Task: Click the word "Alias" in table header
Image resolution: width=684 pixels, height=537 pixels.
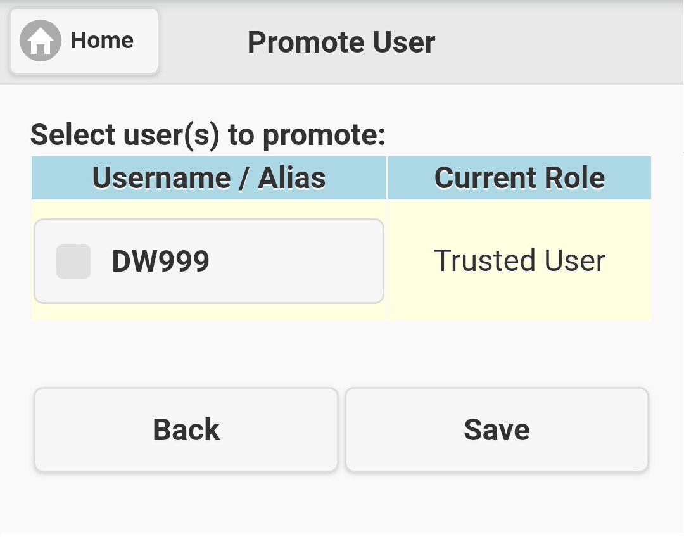Action: pos(291,178)
